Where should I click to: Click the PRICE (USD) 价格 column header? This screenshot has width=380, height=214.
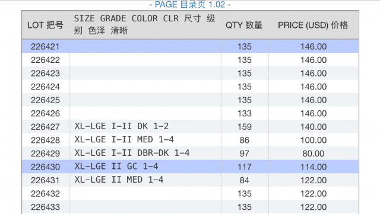[x=313, y=25]
